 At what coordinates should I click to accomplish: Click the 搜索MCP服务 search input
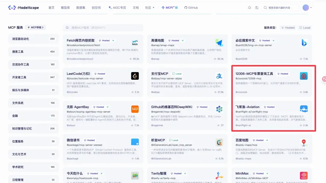pyautogui.click(x=104, y=27)
